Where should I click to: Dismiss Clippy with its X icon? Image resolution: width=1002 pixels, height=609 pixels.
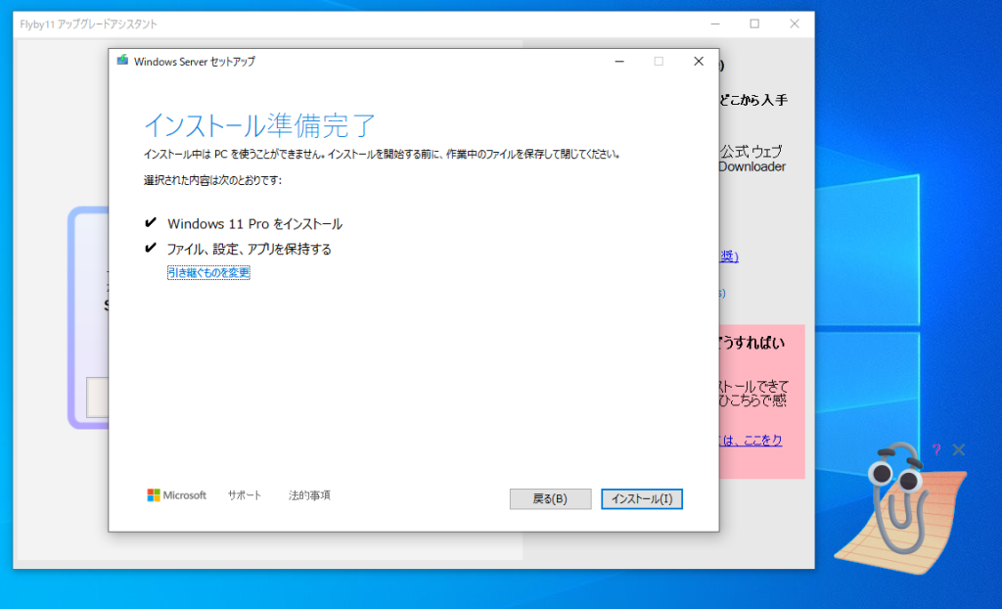(x=959, y=449)
